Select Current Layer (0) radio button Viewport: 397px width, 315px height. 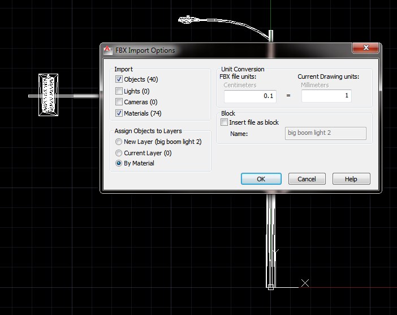pos(119,153)
